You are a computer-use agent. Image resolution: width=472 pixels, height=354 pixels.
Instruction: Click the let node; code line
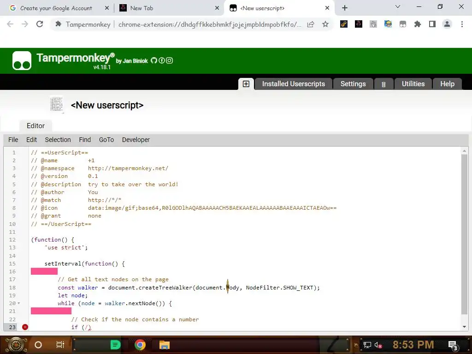(x=72, y=295)
